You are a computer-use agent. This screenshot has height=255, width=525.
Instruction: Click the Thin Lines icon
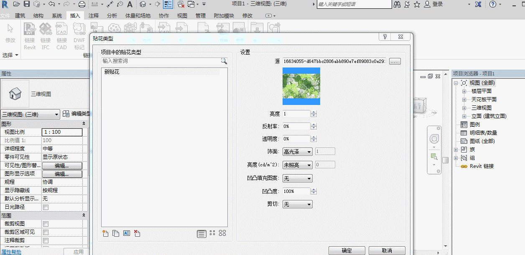pos(168,4)
